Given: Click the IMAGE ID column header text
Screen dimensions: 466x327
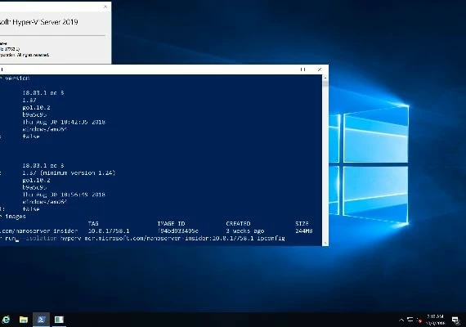Looking at the screenshot, I should (171, 223).
